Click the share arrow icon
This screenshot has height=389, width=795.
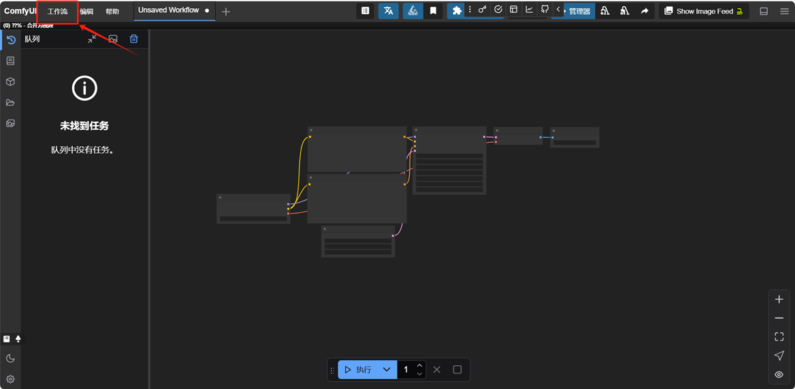pos(644,12)
